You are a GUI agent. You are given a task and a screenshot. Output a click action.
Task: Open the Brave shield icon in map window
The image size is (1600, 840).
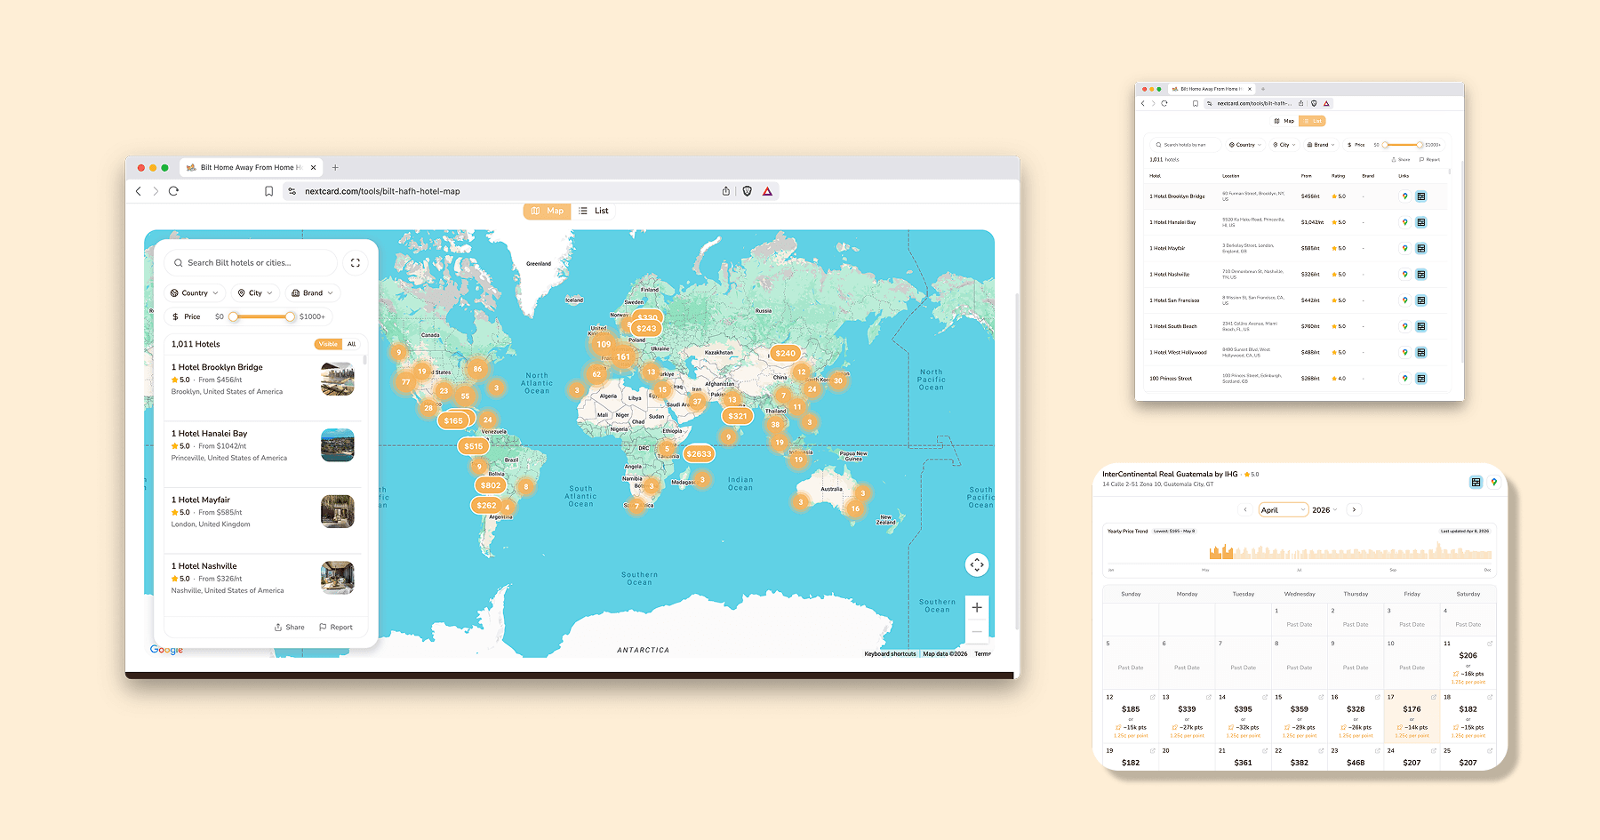[x=748, y=191]
